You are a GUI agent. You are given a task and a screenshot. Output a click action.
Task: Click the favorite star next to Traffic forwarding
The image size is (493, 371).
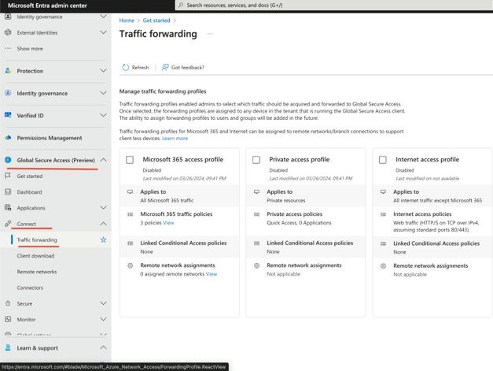[103, 239]
